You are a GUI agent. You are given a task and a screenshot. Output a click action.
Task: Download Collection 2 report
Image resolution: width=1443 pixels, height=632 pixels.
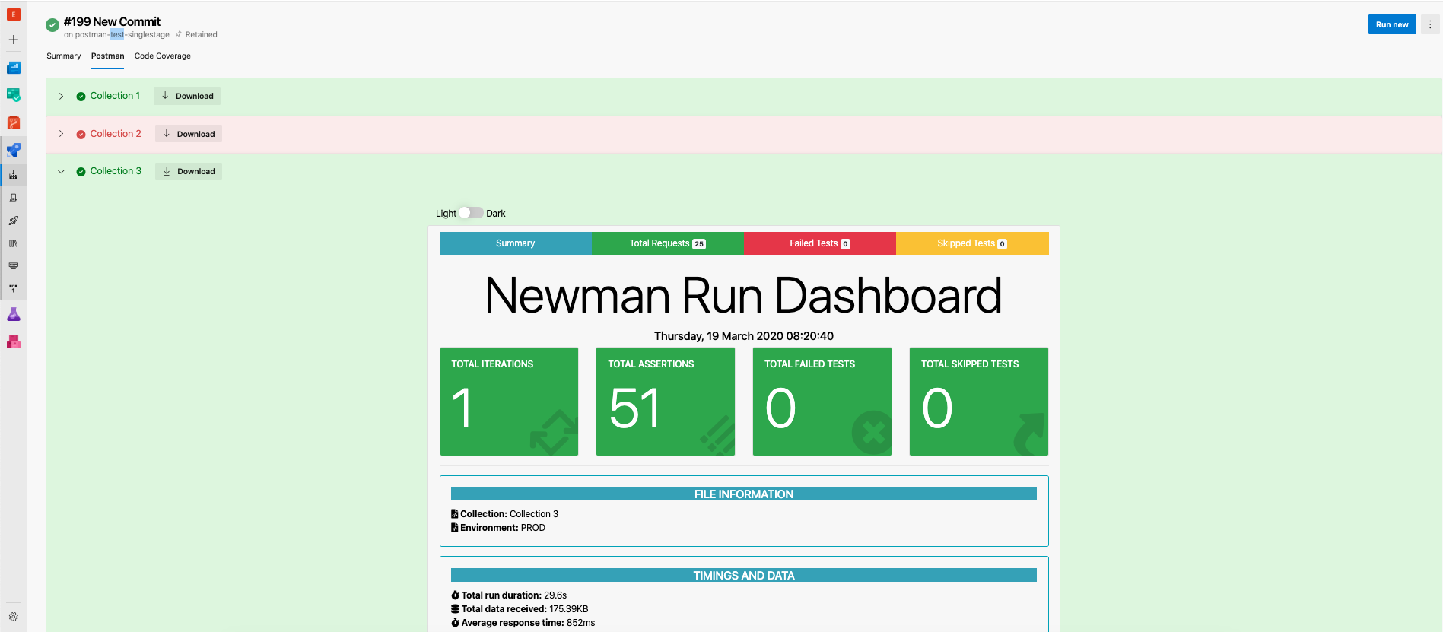[x=189, y=134]
